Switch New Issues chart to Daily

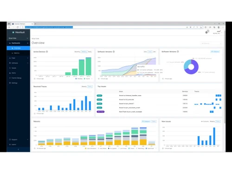(x=218, y=122)
